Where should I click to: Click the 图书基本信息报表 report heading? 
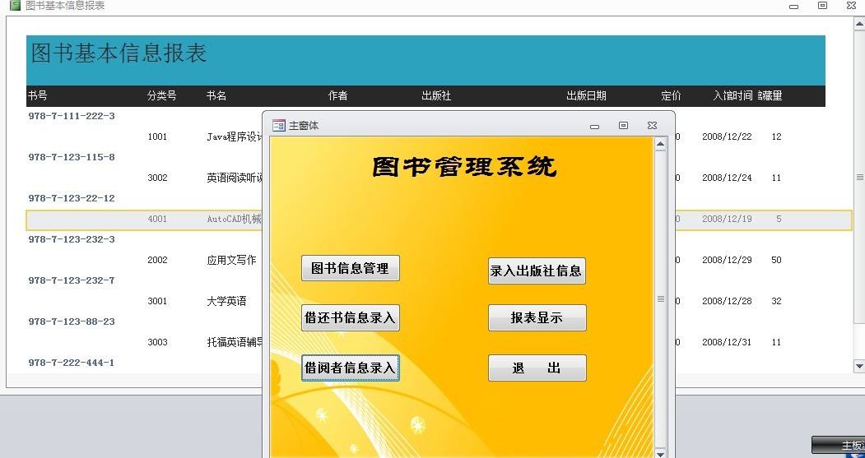(119, 53)
